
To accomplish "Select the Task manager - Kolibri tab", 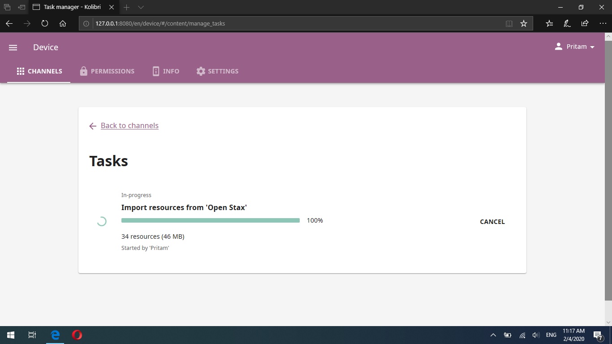I will (x=72, y=7).
